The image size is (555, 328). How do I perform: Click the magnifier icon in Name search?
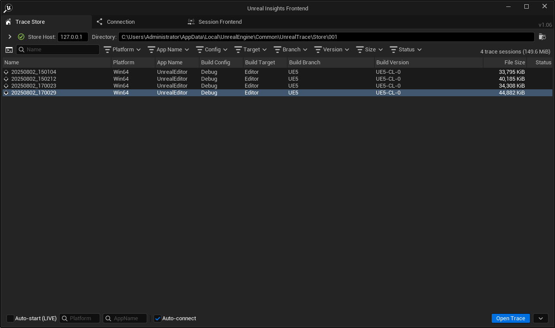21,50
